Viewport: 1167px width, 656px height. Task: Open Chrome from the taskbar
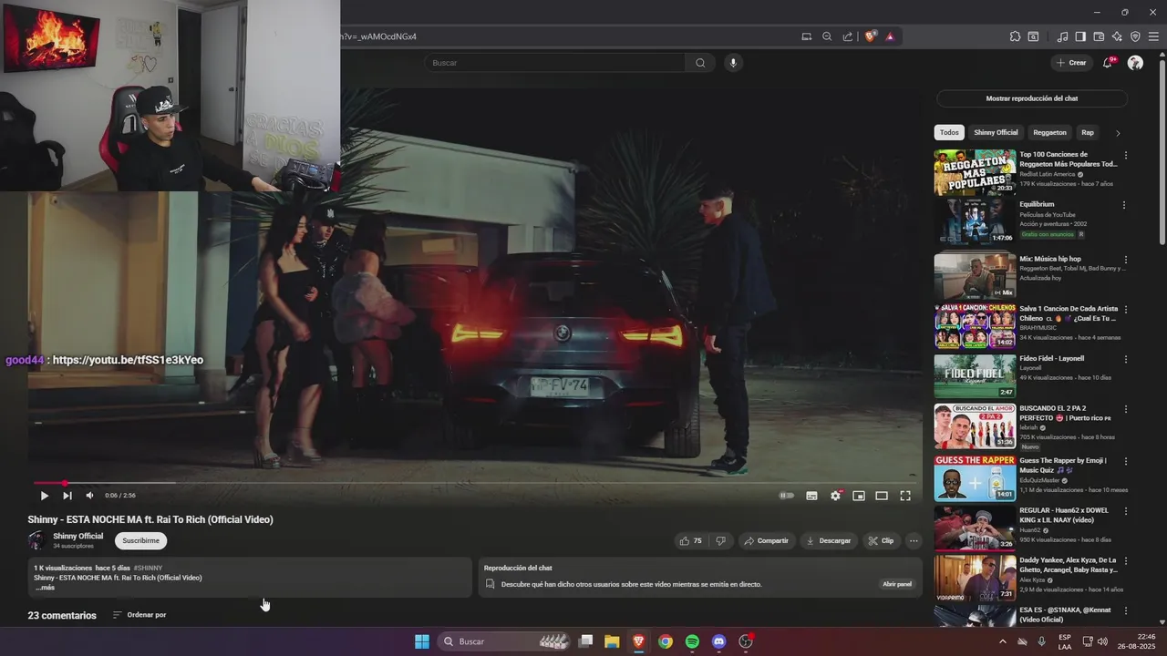(666, 641)
